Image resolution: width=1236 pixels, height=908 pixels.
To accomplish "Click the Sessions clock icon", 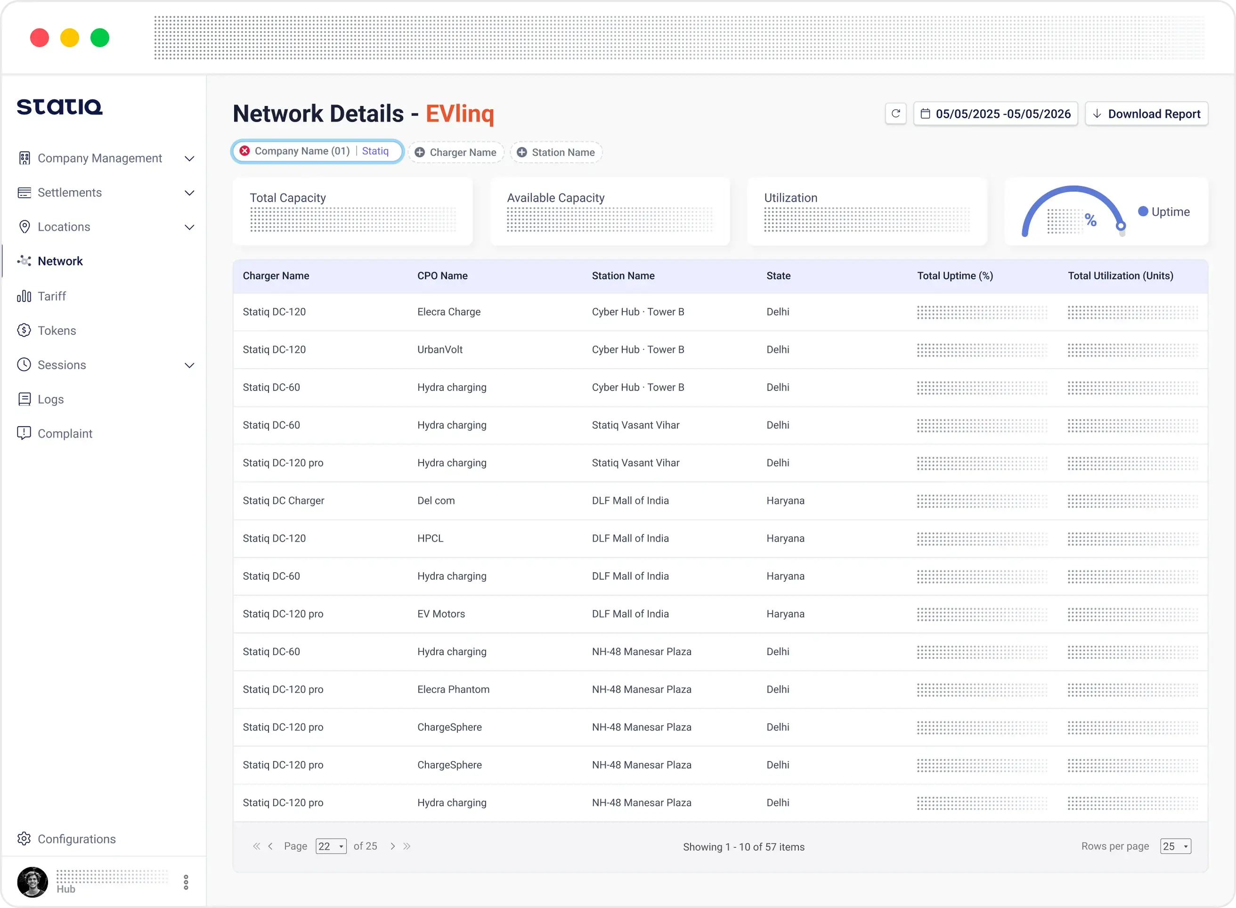I will [x=24, y=365].
